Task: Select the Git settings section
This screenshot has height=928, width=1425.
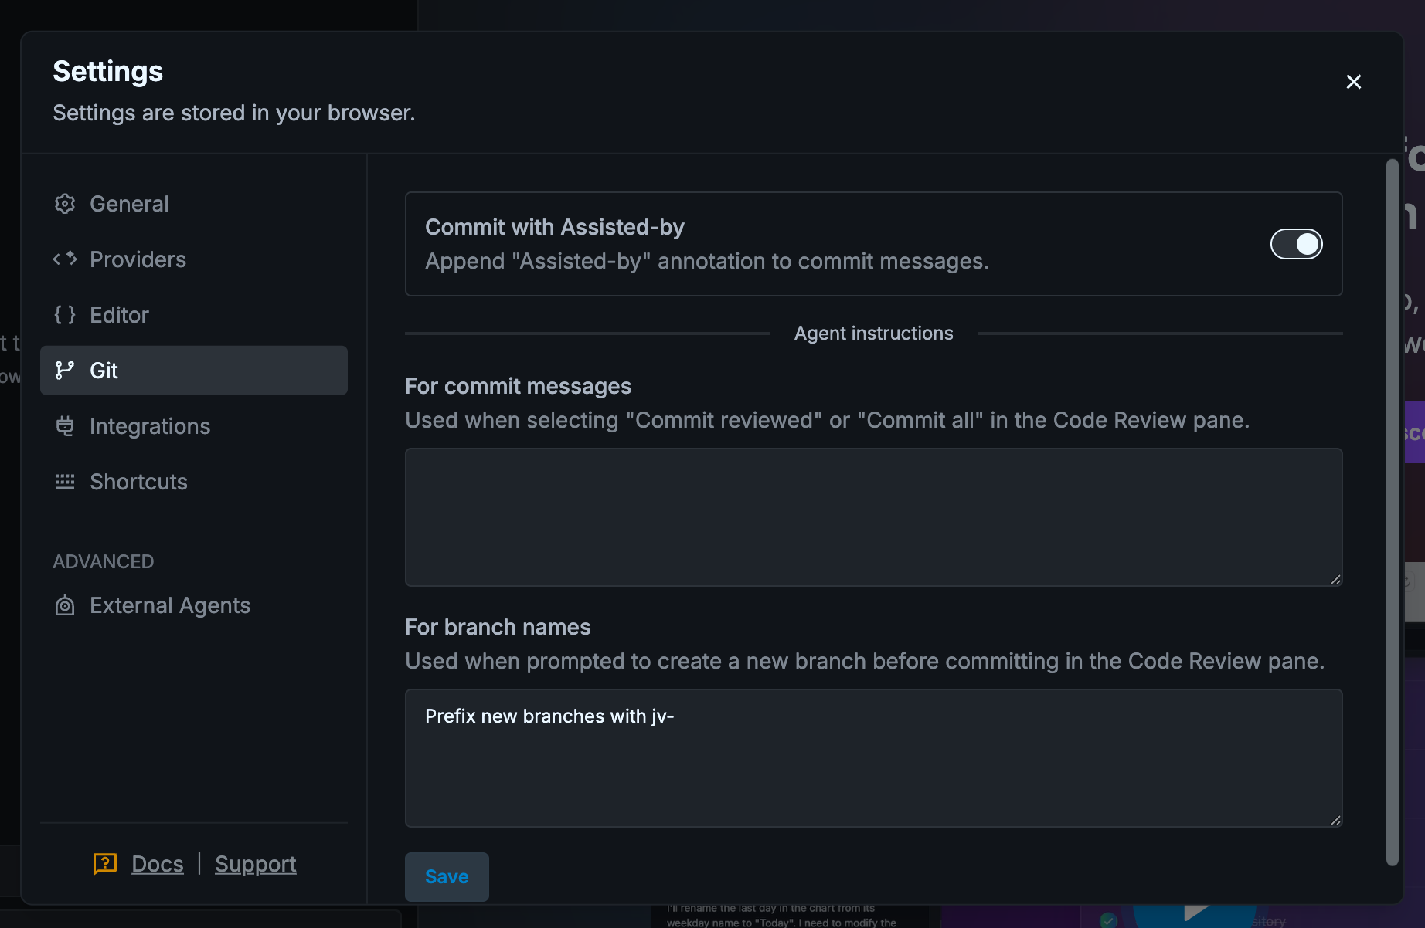Action: click(x=194, y=371)
